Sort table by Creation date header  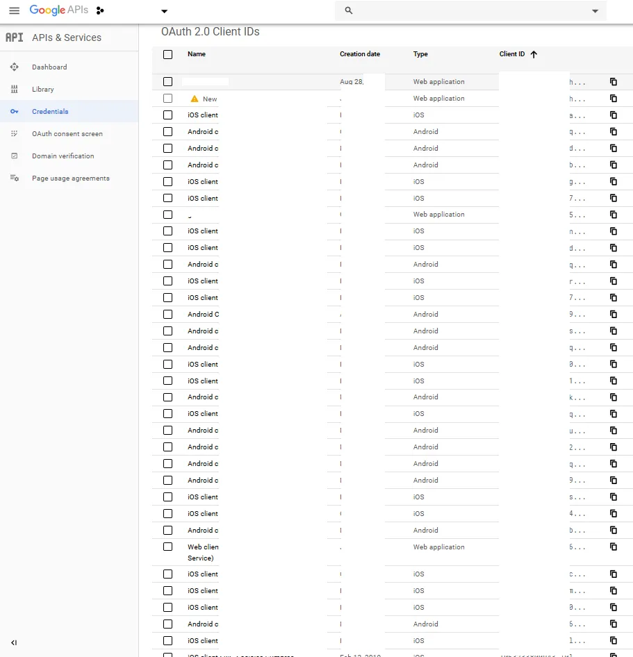[x=360, y=54]
